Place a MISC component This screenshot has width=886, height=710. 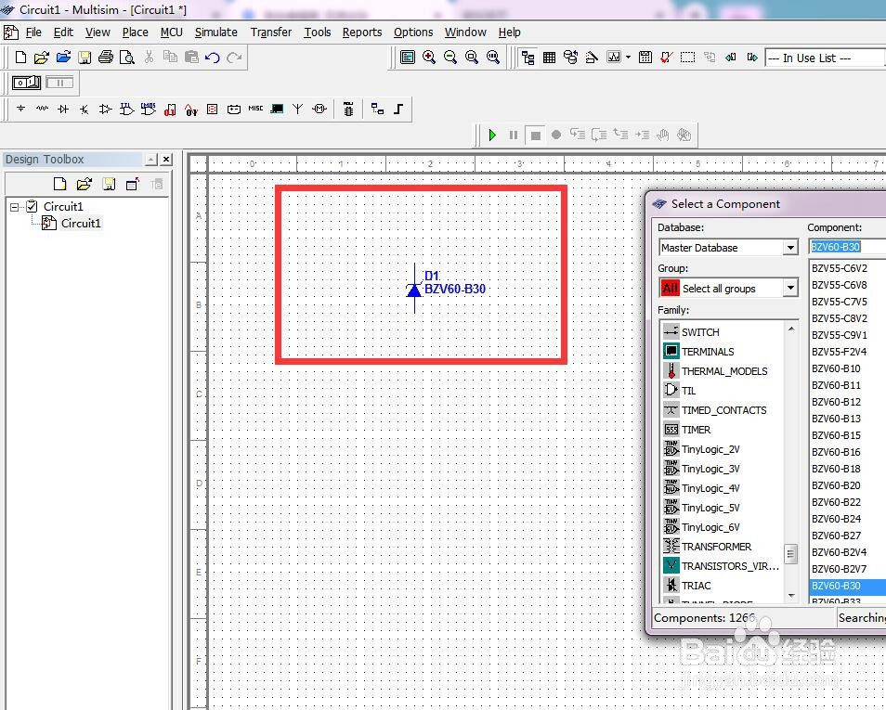point(255,109)
